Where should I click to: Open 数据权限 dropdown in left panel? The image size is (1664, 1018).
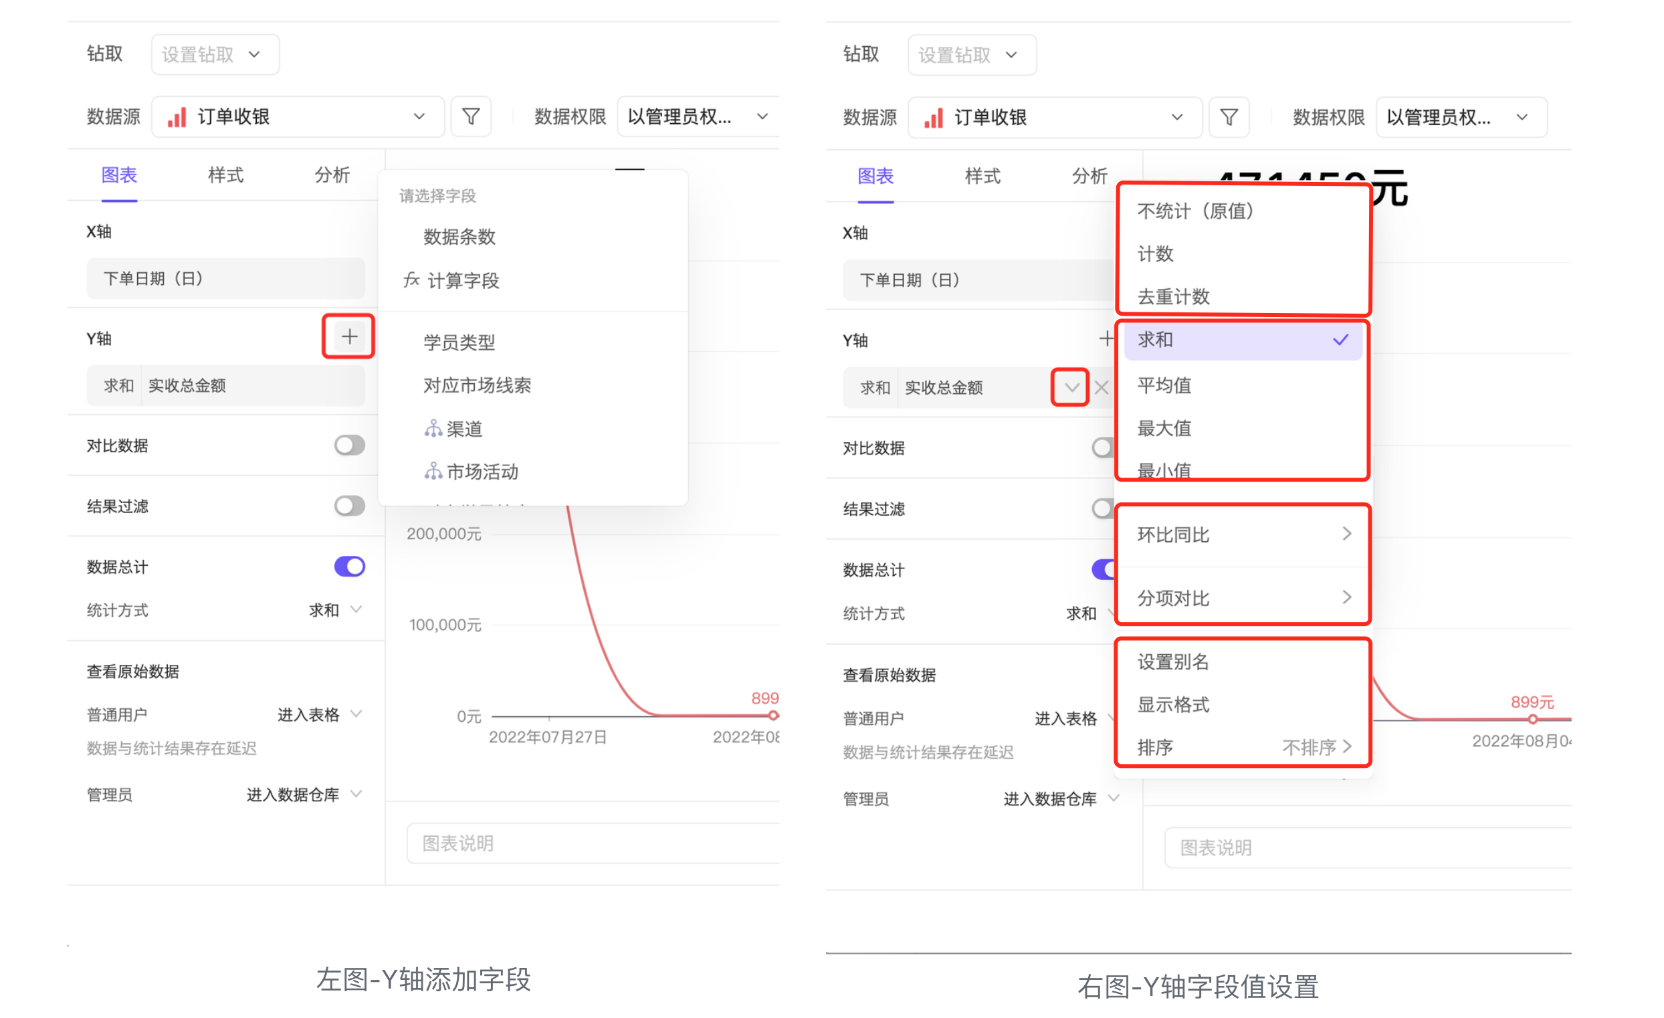click(x=698, y=117)
